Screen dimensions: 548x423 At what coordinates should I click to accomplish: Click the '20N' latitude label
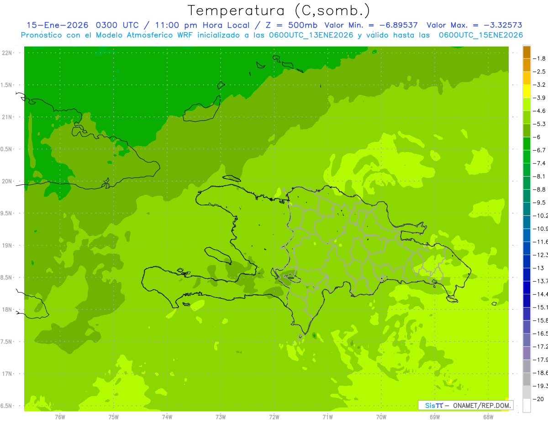(7, 181)
